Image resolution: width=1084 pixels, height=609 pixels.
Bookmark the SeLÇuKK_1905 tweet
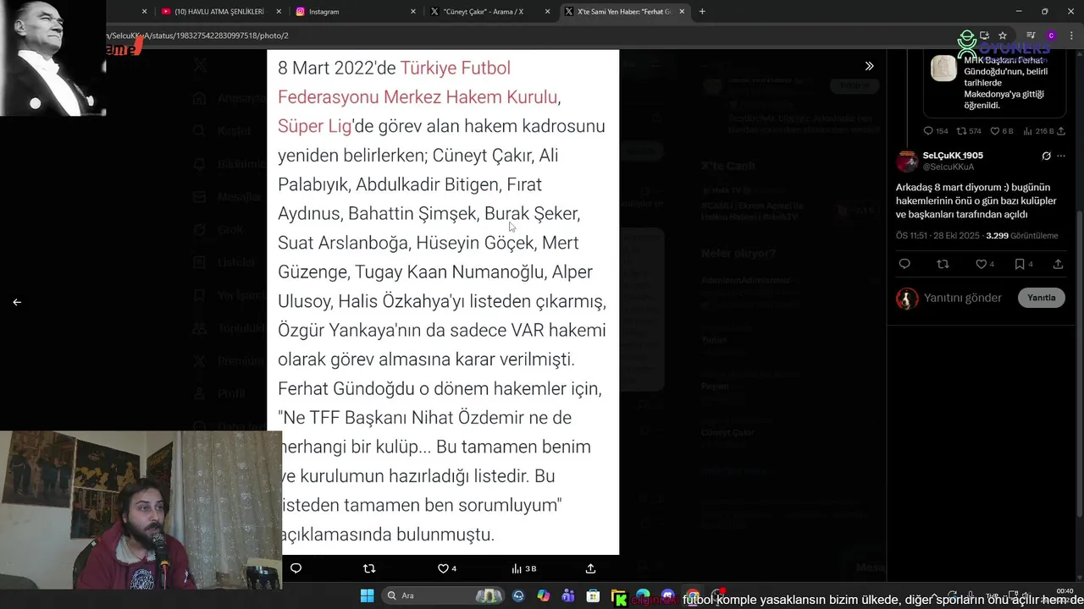point(1023,264)
